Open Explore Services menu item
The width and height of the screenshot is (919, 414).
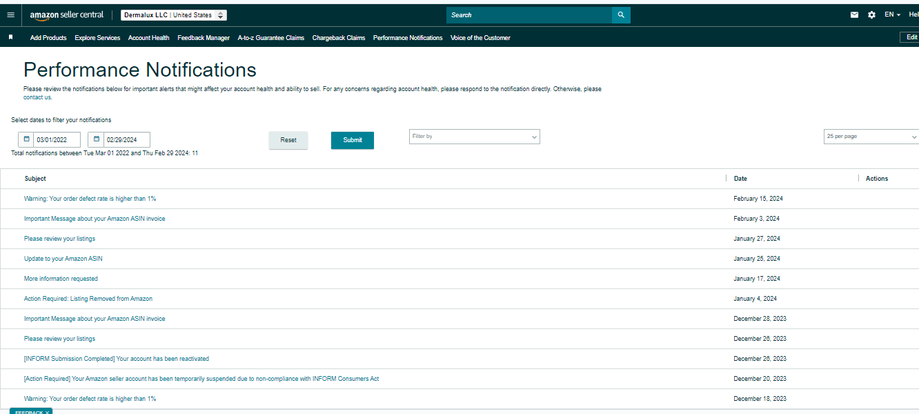point(97,38)
